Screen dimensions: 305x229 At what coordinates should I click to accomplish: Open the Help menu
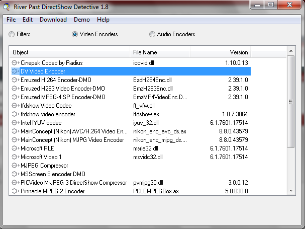click(103, 20)
